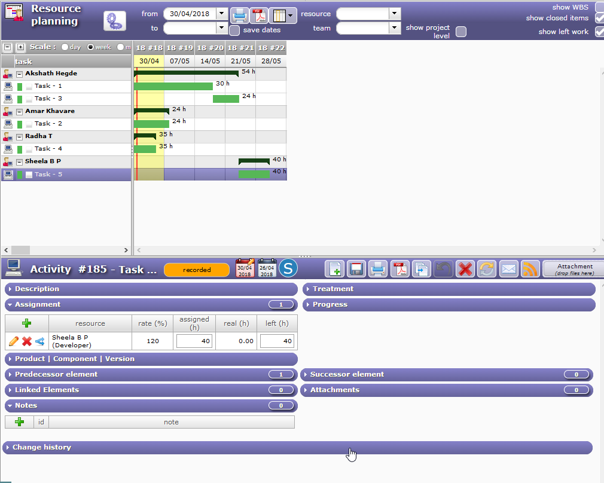
Task: Edit the Sheela B P assignment
Action: click(13, 341)
